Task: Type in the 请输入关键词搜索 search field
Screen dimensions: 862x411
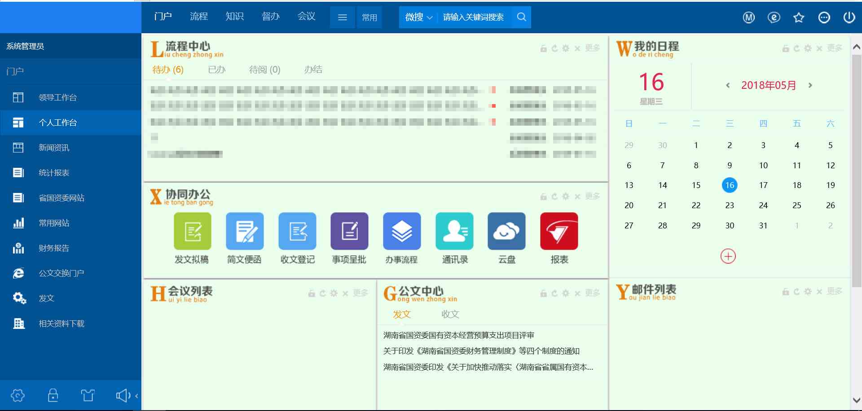Action: tap(474, 17)
